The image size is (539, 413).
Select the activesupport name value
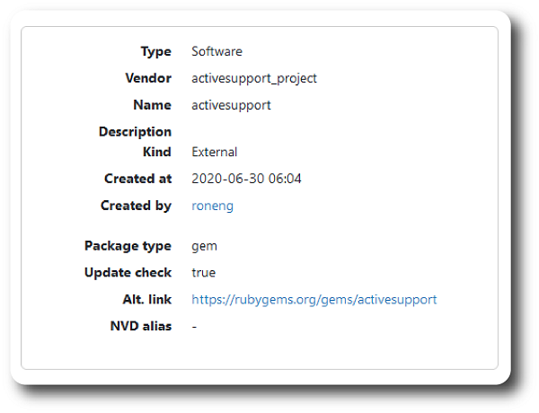tap(231, 105)
